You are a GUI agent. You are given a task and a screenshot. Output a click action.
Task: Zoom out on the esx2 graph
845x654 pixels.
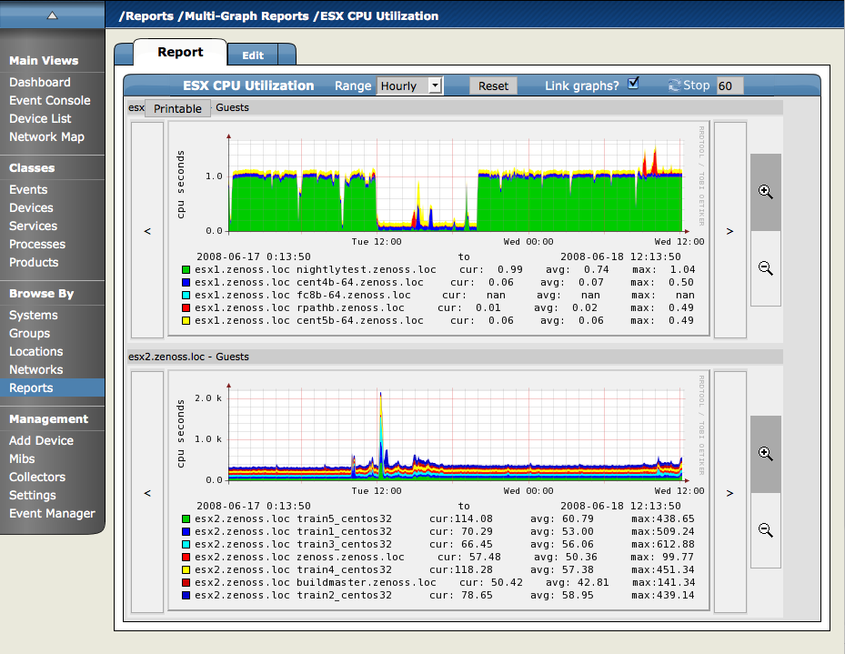[765, 530]
